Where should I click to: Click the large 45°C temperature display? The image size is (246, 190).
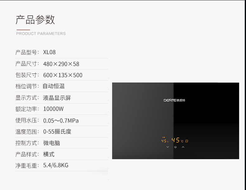point(177,140)
